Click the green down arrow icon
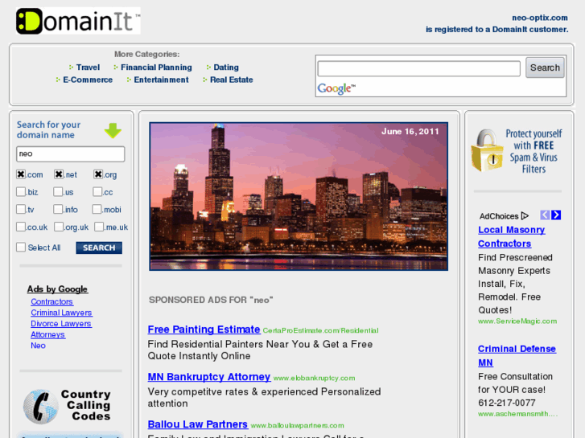Screen dimensions: 585x438 tap(113, 131)
